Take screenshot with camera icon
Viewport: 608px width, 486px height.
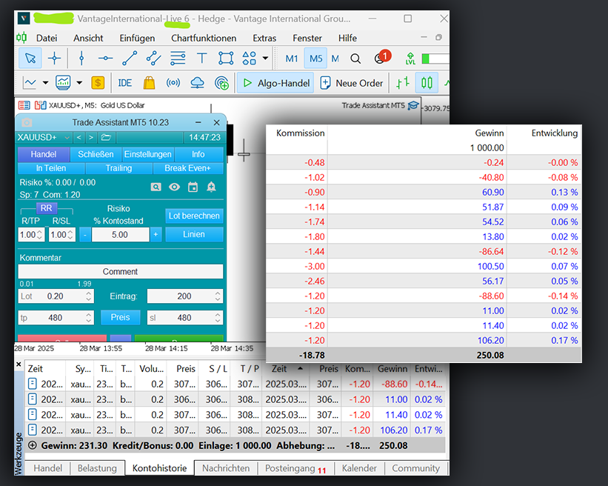click(x=27, y=122)
